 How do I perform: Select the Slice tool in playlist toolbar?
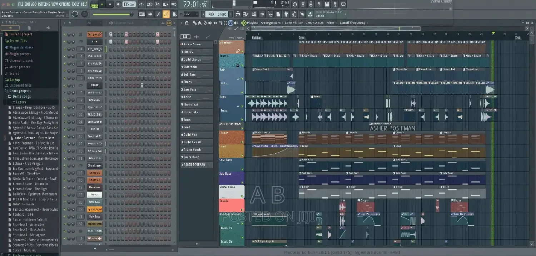click(x=220, y=23)
